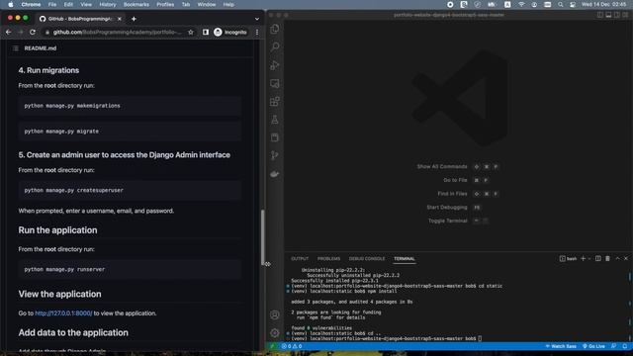Viewport: 633px width, 356px height.
Task: Close the GitHub tab in Chrome
Action: pos(119,19)
